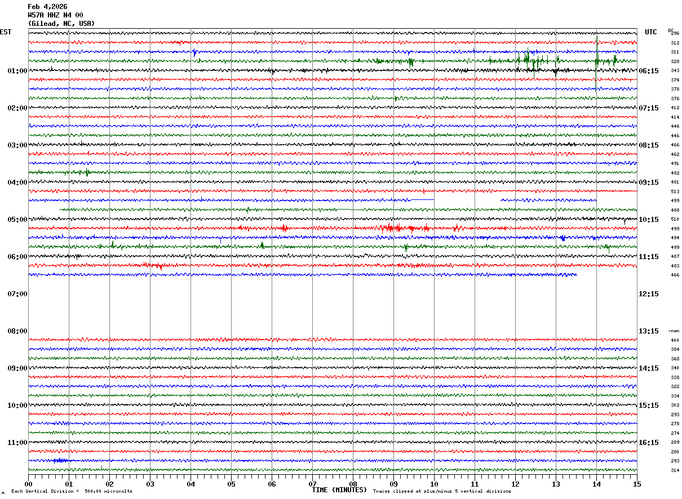
Task: Click the 16:15 UTC label on the right
Action: (x=649, y=443)
